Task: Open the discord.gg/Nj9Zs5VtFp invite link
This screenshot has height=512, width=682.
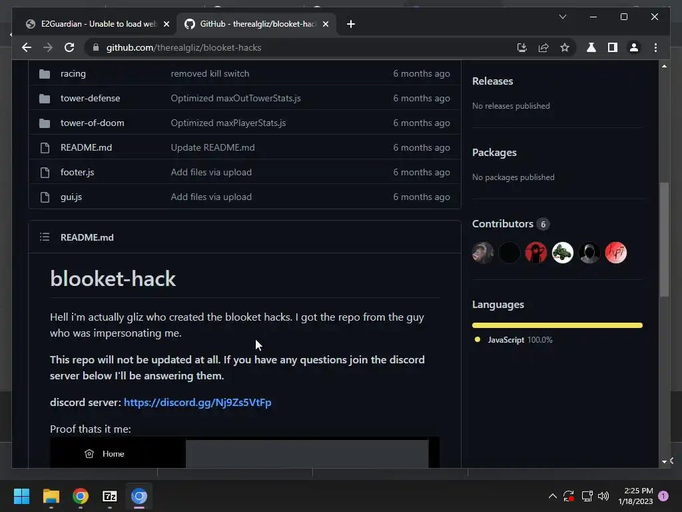Action: pyautogui.click(x=197, y=402)
